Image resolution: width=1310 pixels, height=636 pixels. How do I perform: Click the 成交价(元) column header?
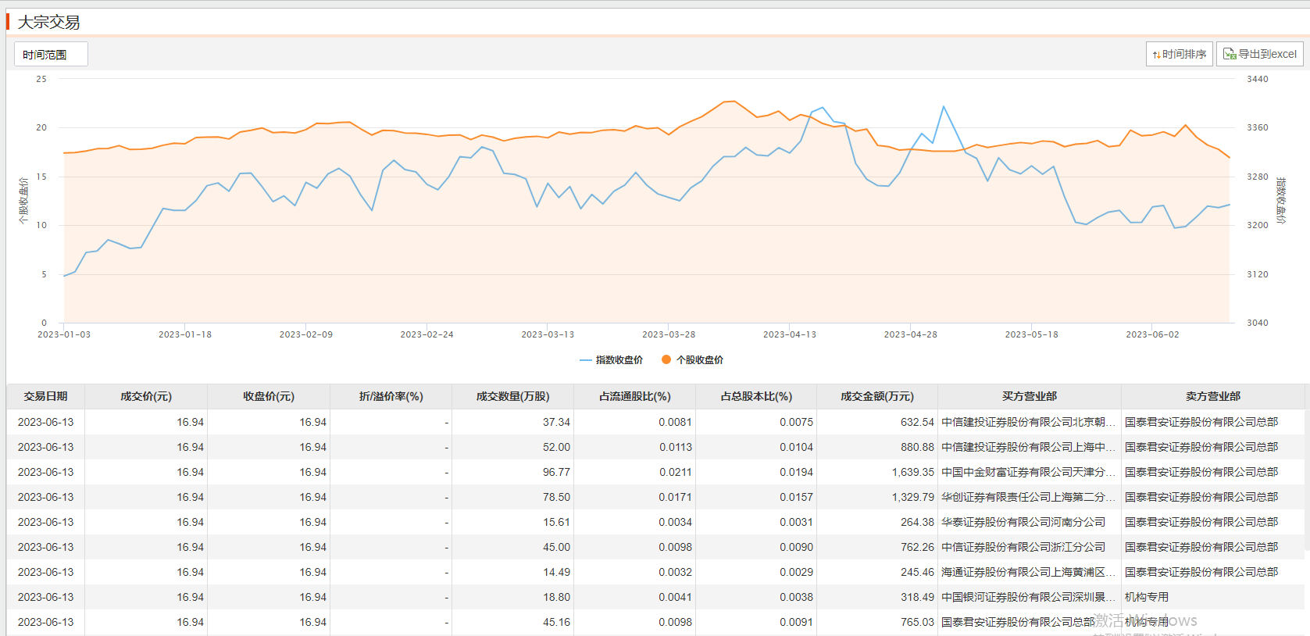pos(146,397)
